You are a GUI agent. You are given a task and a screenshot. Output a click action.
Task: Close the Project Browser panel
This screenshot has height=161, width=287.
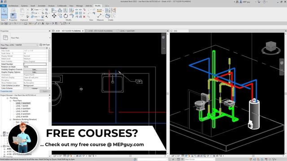click(50, 95)
